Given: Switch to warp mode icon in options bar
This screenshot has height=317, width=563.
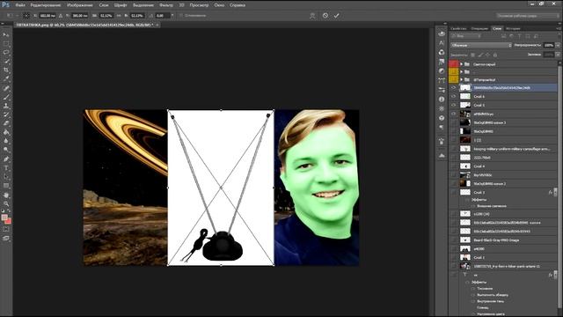Looking at the screenshot, I should click(x=312, y=16).
